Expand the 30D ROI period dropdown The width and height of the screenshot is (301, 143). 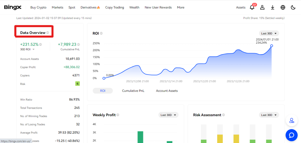27,49
